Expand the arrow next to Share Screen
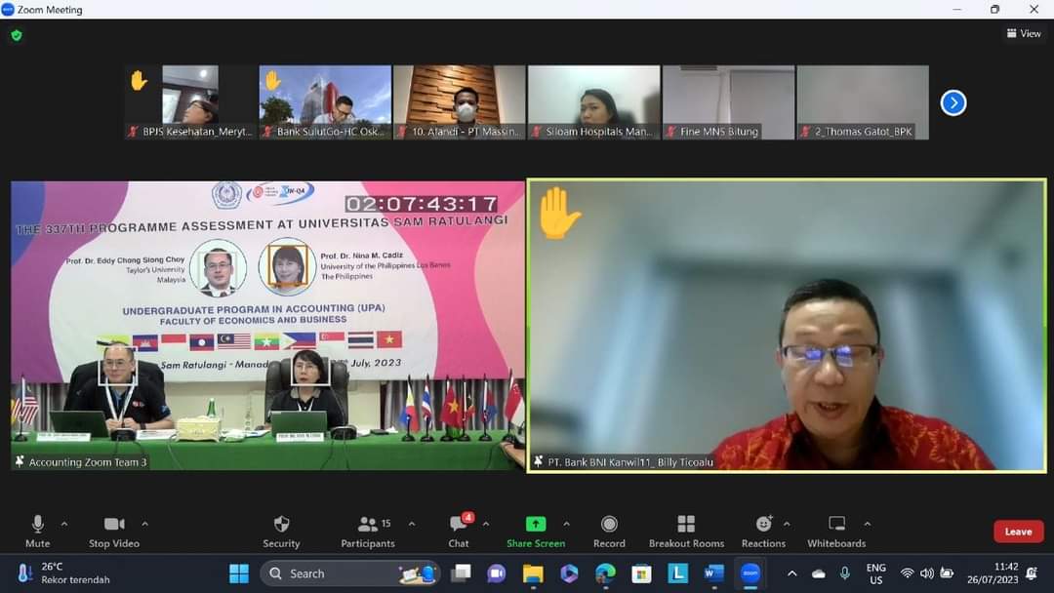 click(x=566, y=524)
